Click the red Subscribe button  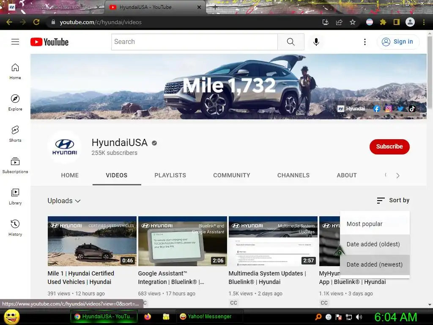coord(389,146)
